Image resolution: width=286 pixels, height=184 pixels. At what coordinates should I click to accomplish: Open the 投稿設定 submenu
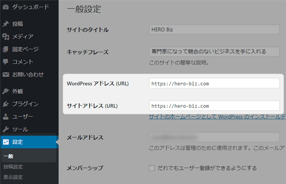click(13, 167)
